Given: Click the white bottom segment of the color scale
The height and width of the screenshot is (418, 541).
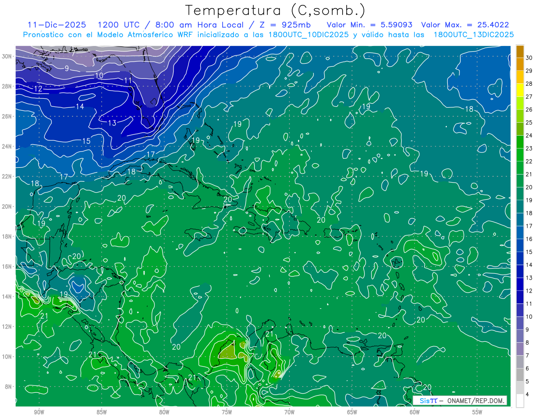Looking at the screenshot, I should point(520,401).
